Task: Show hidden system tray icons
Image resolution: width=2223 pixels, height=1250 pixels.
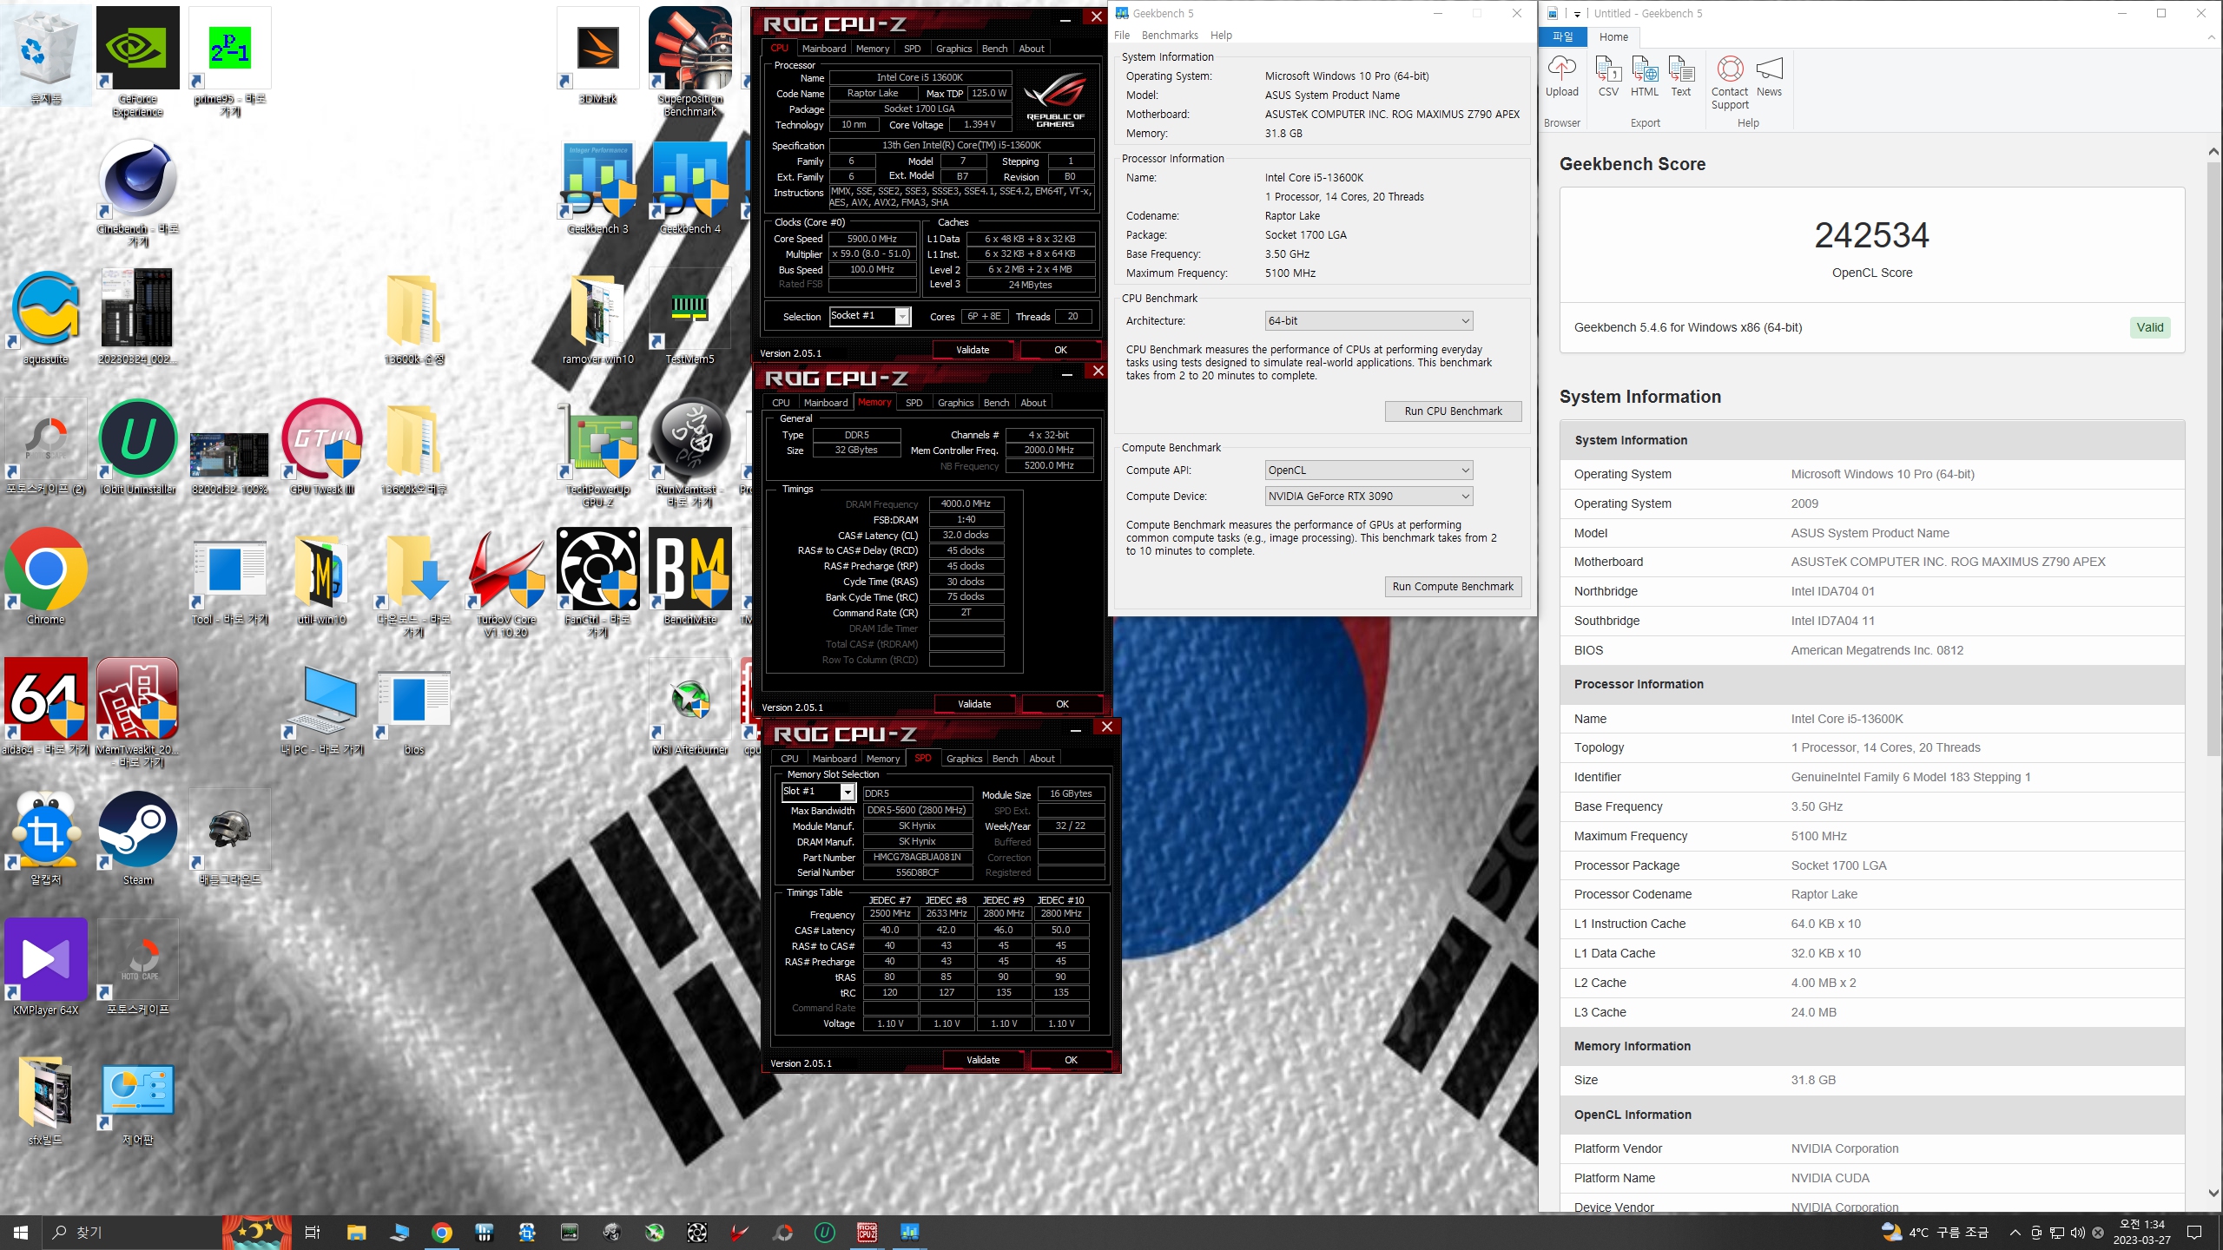Action: coord(2015,1232)
